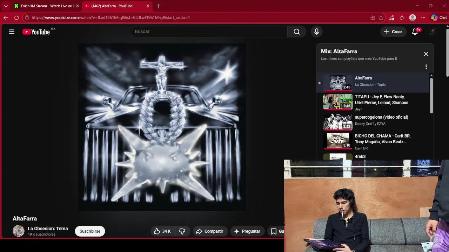Click the TITAPU video thumbnail
This screenshot has width=449, height=252.
click(338, 102)
